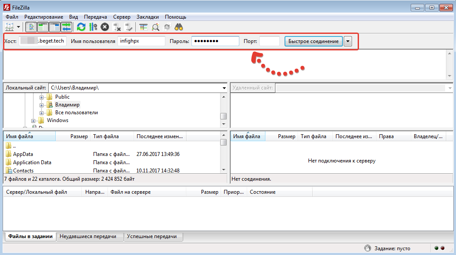Viewport: 456px width, 255px height.
Task: Open the local site path dropdown
Action: pyautogui.click(x=223, y=88)
